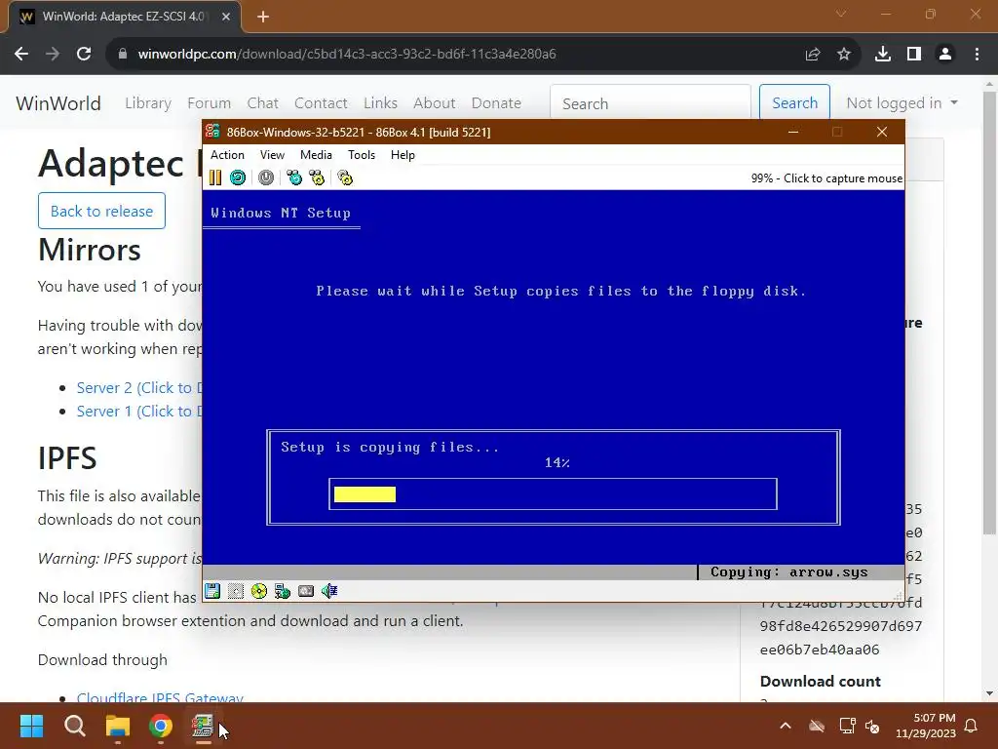Viewport: 998px width, 749px height.
Task: Focus the WinWorld Search field
Action: point(650,103)
